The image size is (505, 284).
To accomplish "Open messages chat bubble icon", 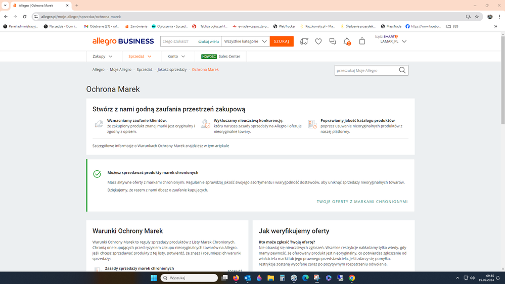I will [333, 41].
